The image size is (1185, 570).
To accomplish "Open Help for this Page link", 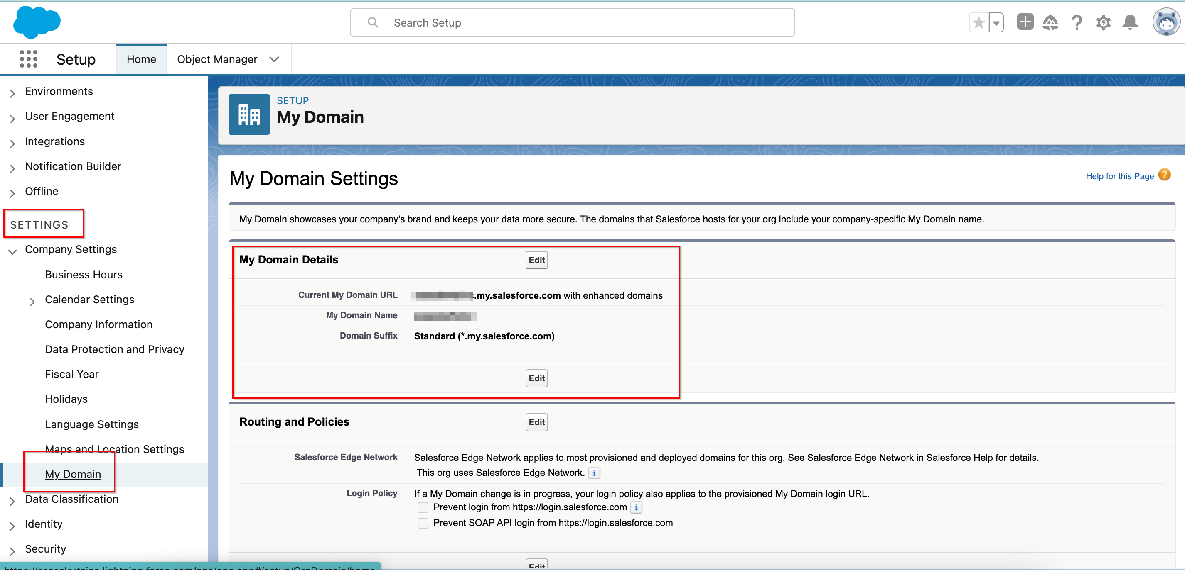I will point(1119,176).
